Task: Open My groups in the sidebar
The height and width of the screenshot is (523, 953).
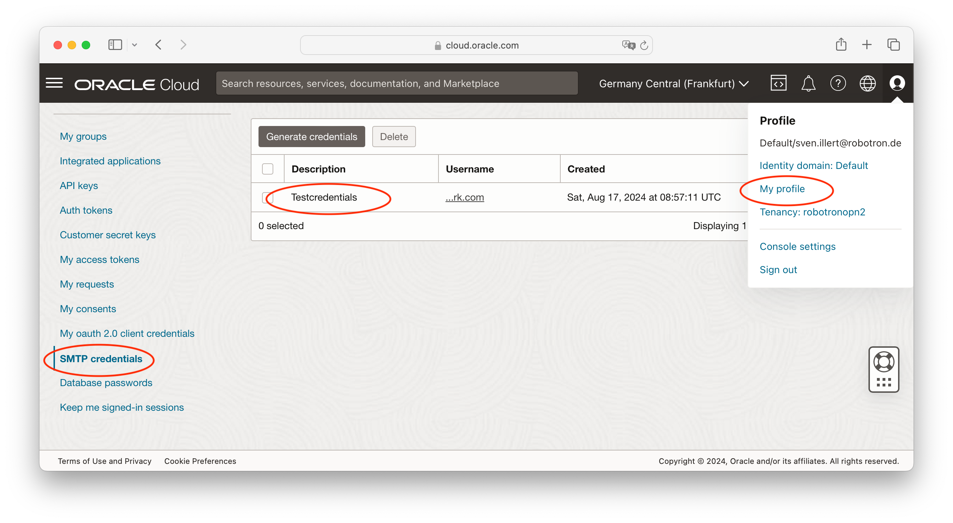Action: pyautogui.click(x=83, y=137)
